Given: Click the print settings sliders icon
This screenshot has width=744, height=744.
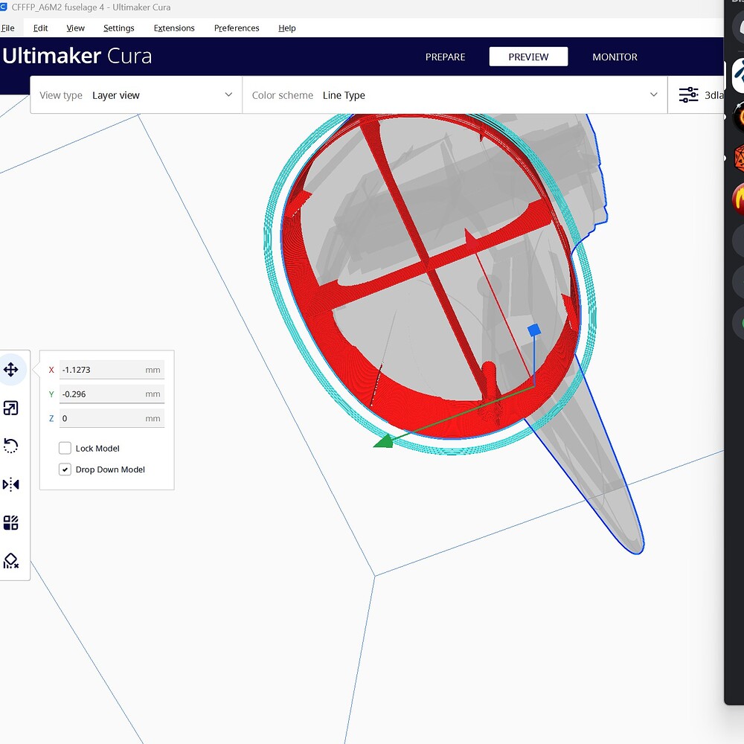Looking at the screenshot, I should [688, 95].
